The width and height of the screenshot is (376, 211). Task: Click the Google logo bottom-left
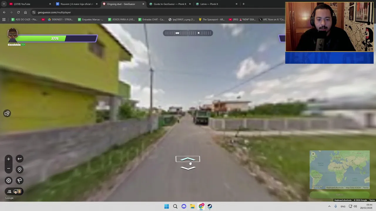[9, 198]
